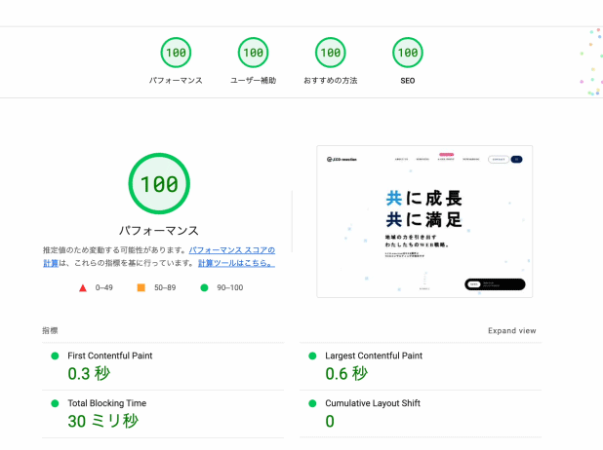603x450 pixels.
Task: Expand the Total Blocking Time metric
Action: click(x=109, y=403)
